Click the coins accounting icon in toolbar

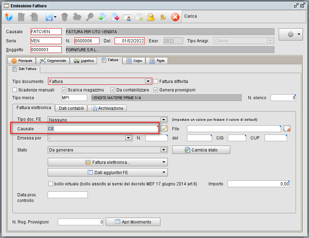click(x=163, y=17)
